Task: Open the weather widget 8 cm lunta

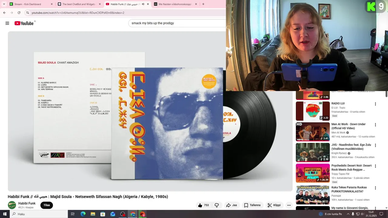Action: 330,214
